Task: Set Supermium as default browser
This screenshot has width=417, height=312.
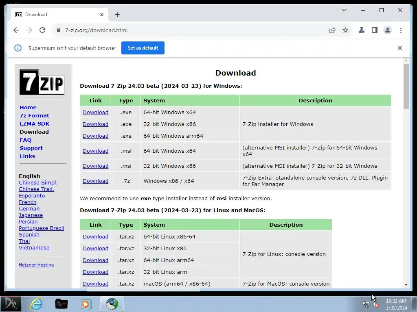Action: (x=143, y=48)
